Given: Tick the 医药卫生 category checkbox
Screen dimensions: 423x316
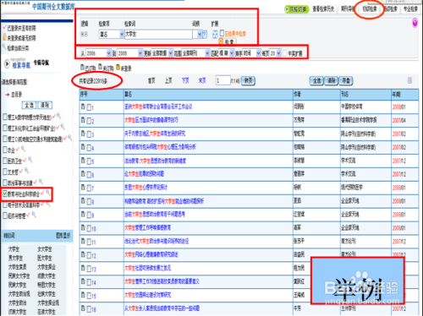Looking at the screenshot, I should coord(5,161).
